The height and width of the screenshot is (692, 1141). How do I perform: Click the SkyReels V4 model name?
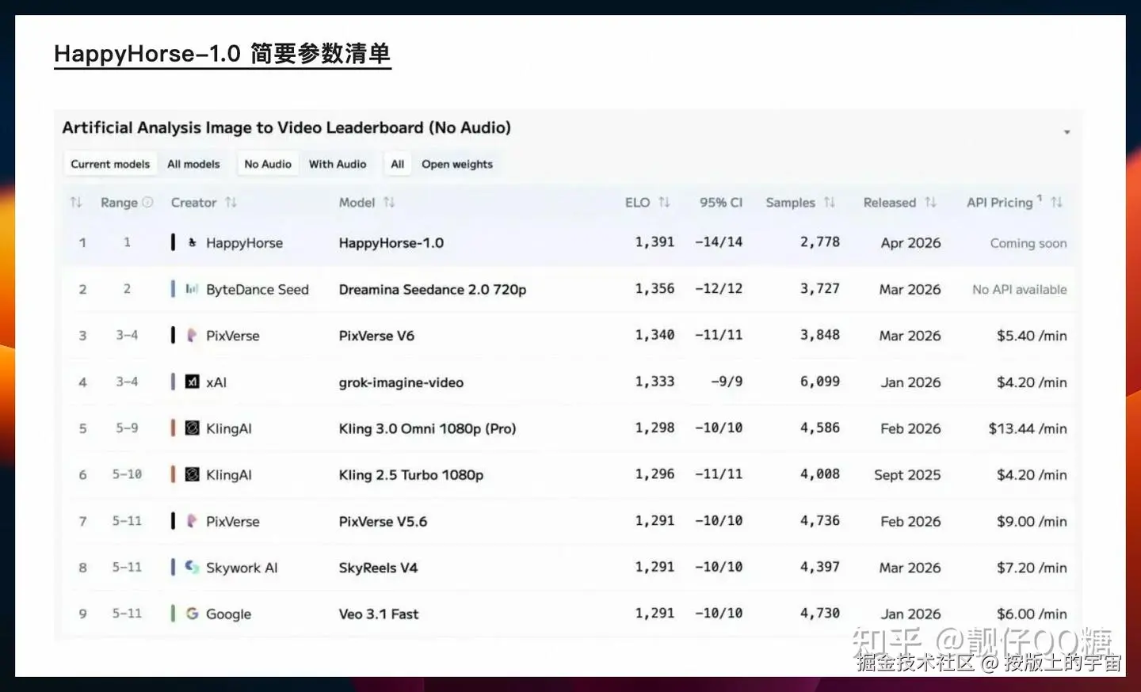point(378,568)
